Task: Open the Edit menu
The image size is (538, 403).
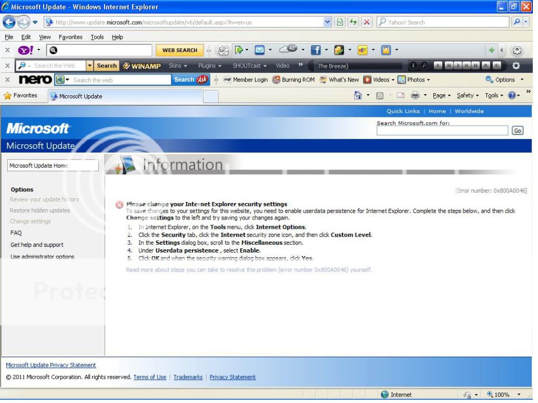Action: click(26, 37)
